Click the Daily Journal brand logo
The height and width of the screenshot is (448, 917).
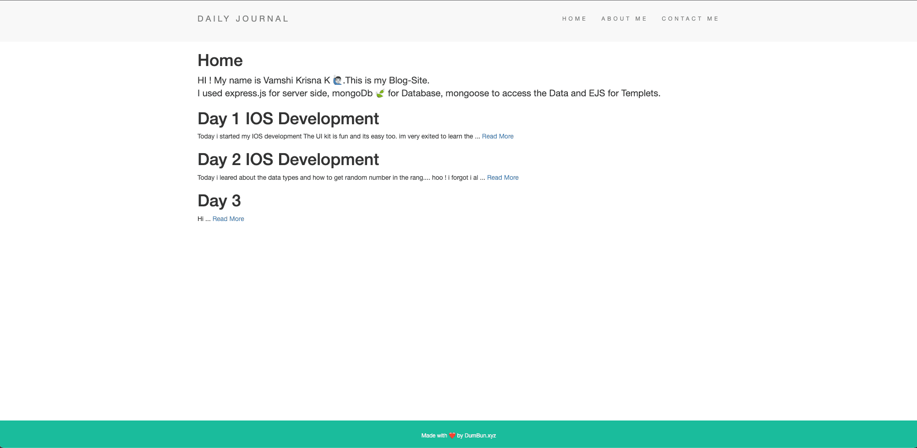point(243,19)
